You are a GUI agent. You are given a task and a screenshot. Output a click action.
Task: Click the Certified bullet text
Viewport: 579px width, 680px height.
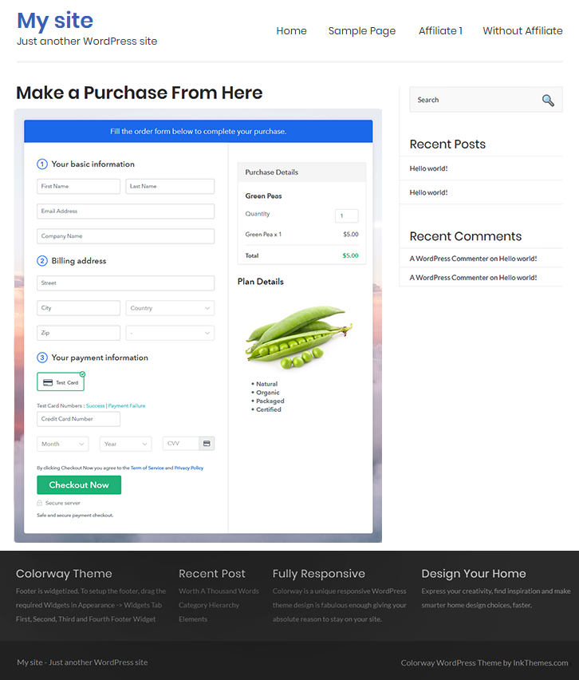click(x=269, y=409)
